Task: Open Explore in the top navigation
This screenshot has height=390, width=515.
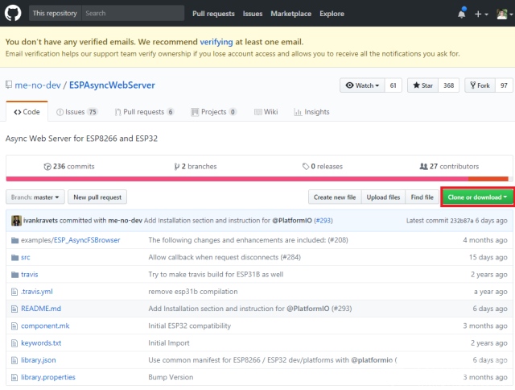Action: pos(332,14)
